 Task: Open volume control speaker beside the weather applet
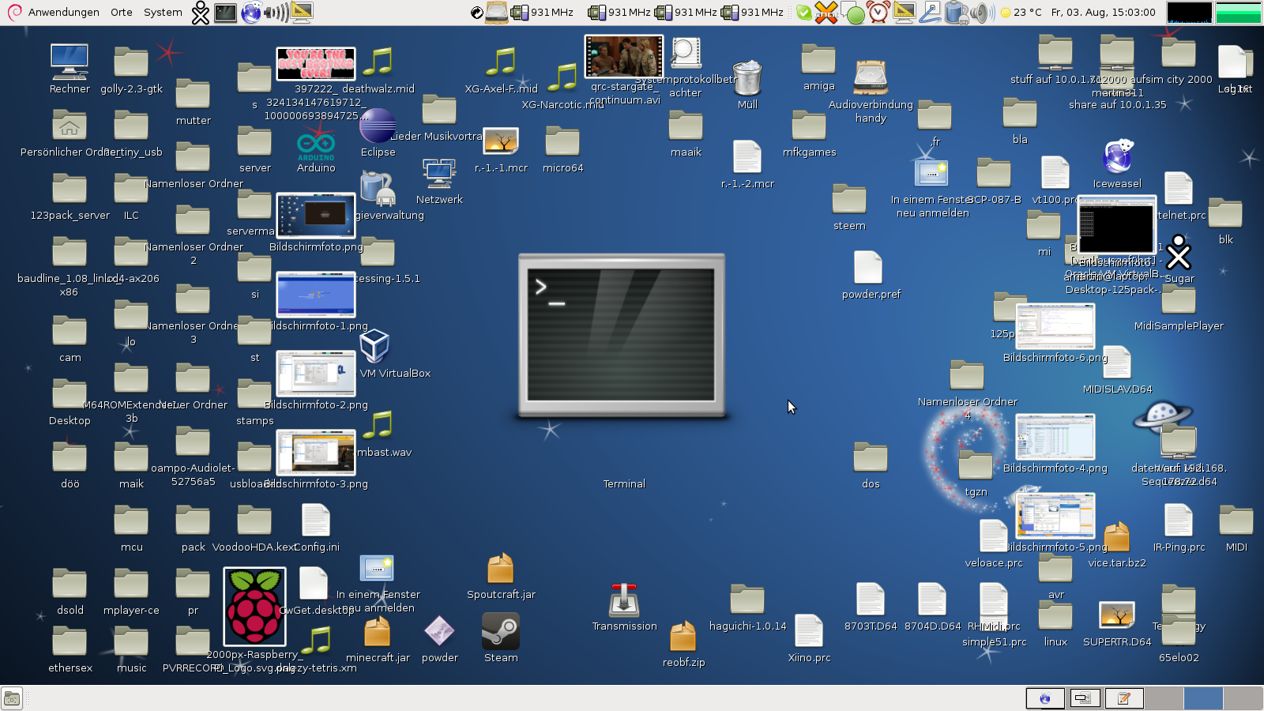[981, 12]
